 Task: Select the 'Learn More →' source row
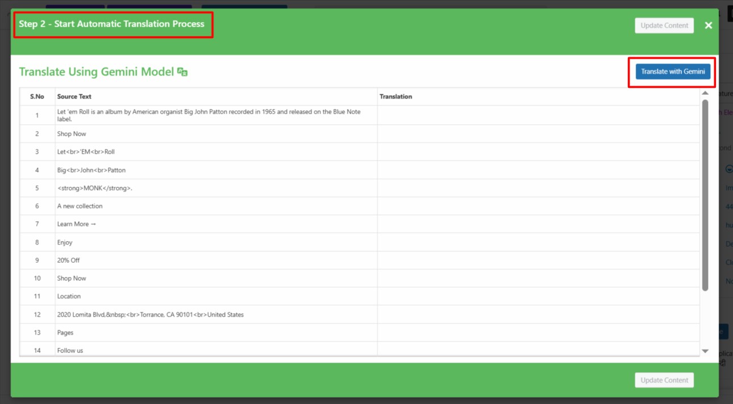point(77,224)
